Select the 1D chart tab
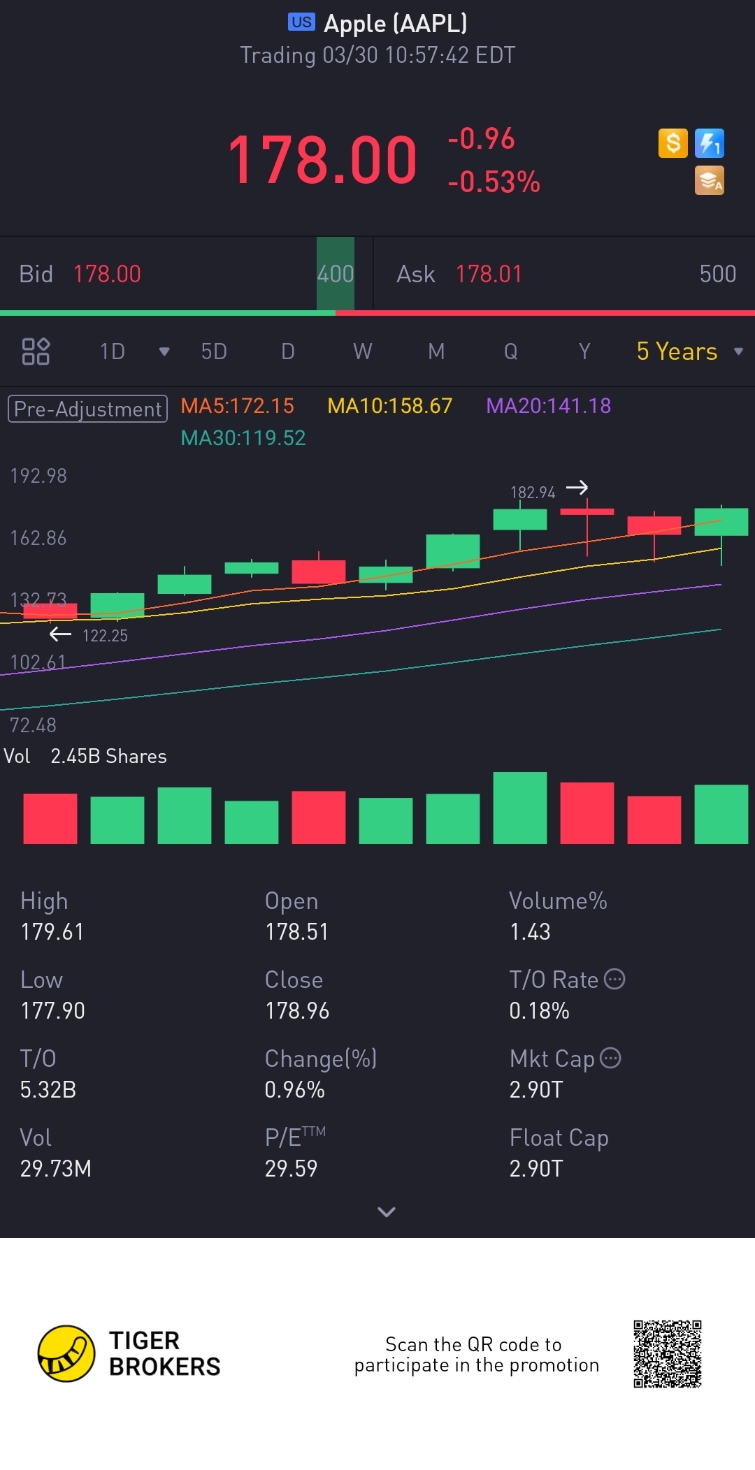 (113, 351)
